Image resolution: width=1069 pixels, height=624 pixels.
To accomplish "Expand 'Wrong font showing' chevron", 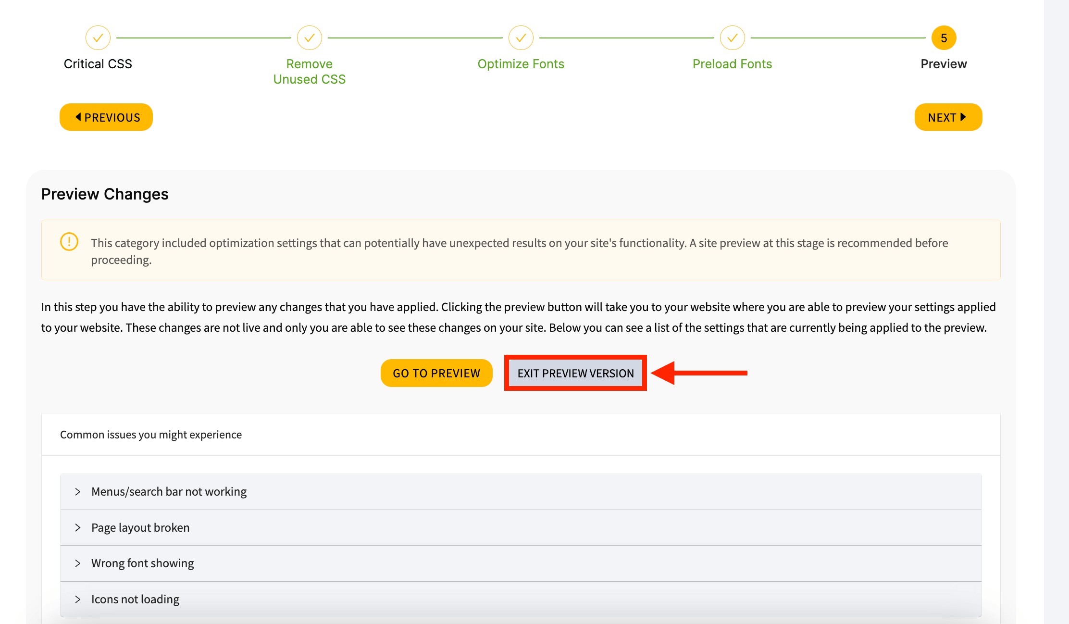I will coord(78,563).
